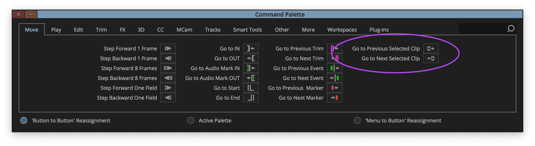Switch to the FX tab
535x146 pixels.
(123, 30)
